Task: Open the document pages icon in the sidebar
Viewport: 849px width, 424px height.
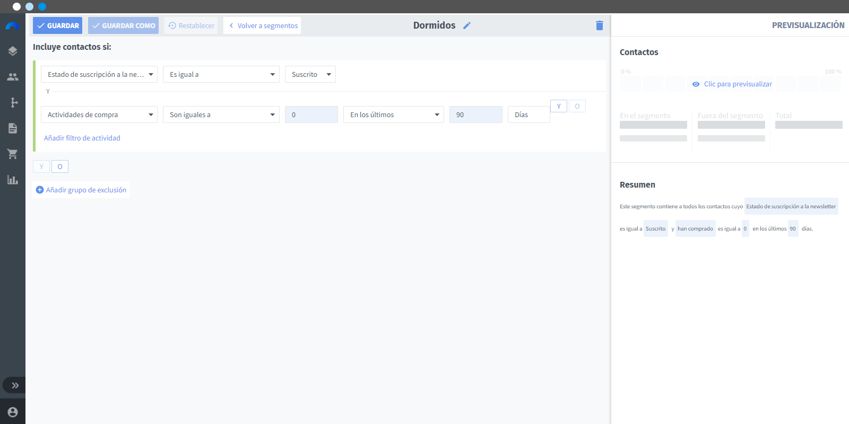Action: [13, 128]
